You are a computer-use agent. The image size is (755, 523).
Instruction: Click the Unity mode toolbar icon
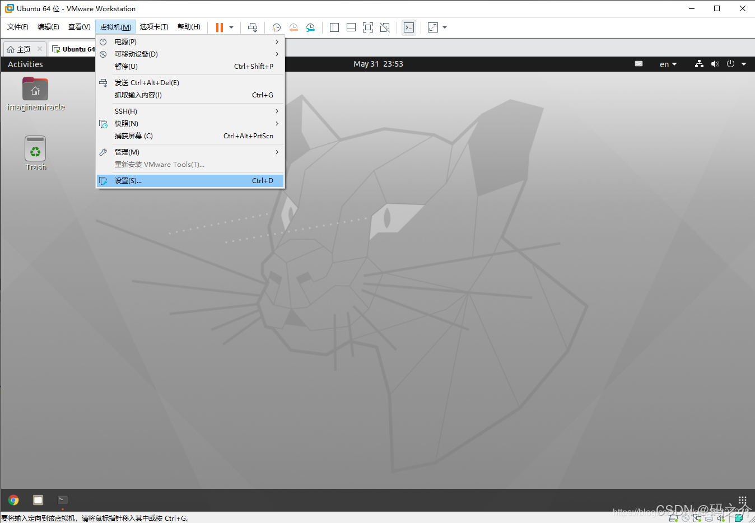pos(385,27)
